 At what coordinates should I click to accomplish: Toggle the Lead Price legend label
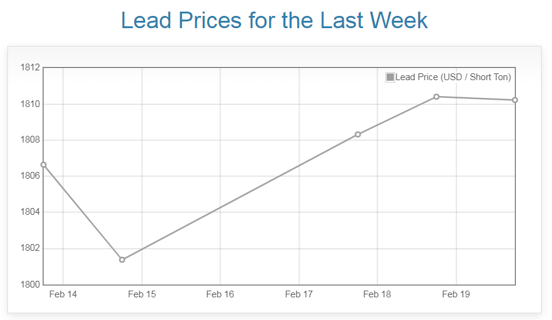pyautogui.click(x=453, y=77)
